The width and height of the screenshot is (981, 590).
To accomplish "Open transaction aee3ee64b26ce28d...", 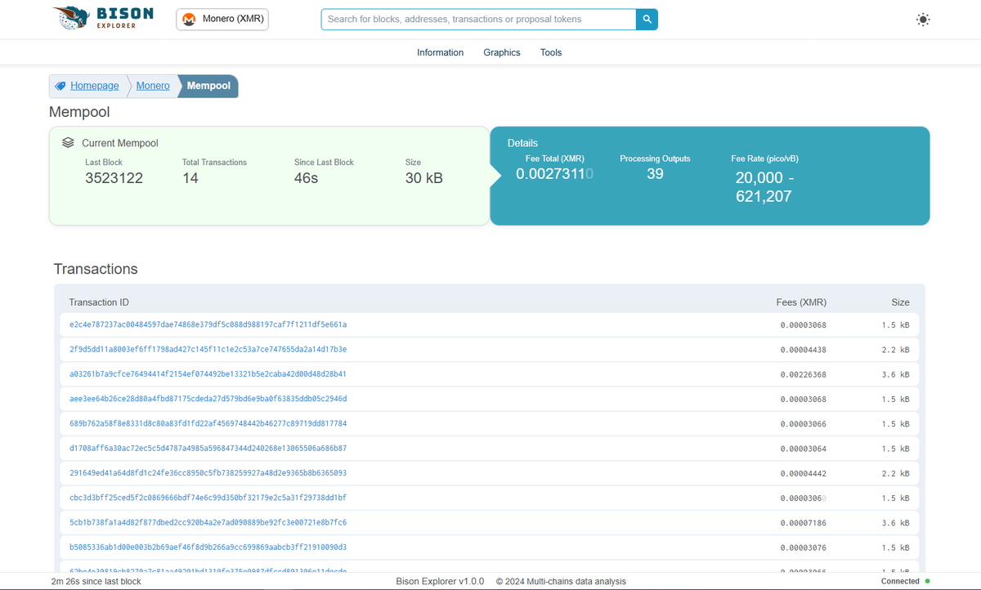I will tap(208, 399).
